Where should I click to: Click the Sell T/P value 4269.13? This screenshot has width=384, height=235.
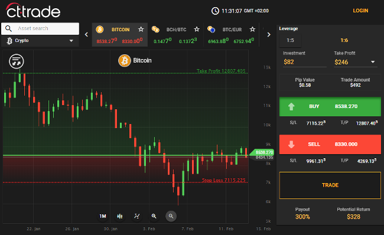[x=367, y=161]
